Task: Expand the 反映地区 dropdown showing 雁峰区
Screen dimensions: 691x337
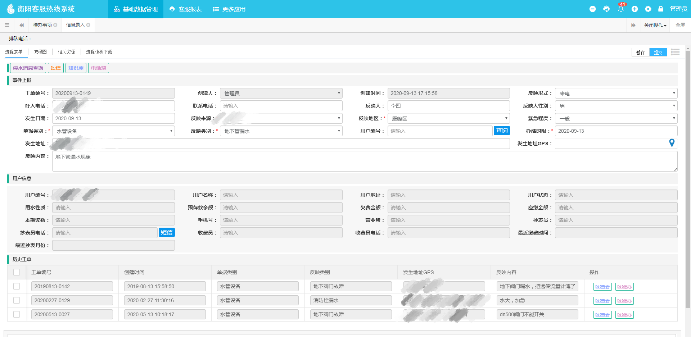Action: point(448,119)
